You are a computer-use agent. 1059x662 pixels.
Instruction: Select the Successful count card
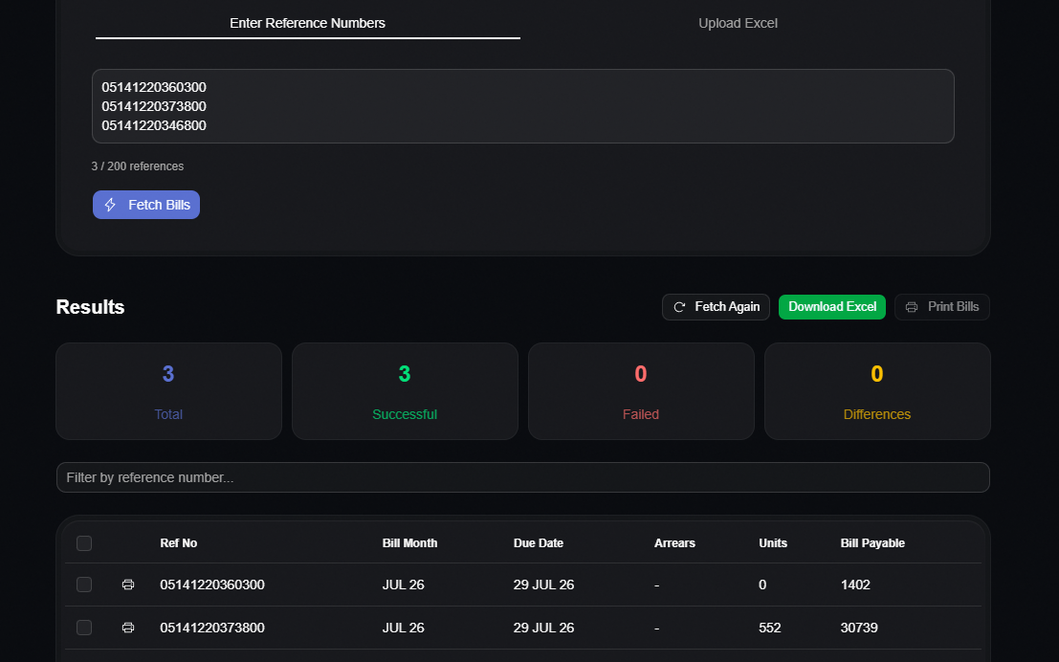tap(405, 391)
